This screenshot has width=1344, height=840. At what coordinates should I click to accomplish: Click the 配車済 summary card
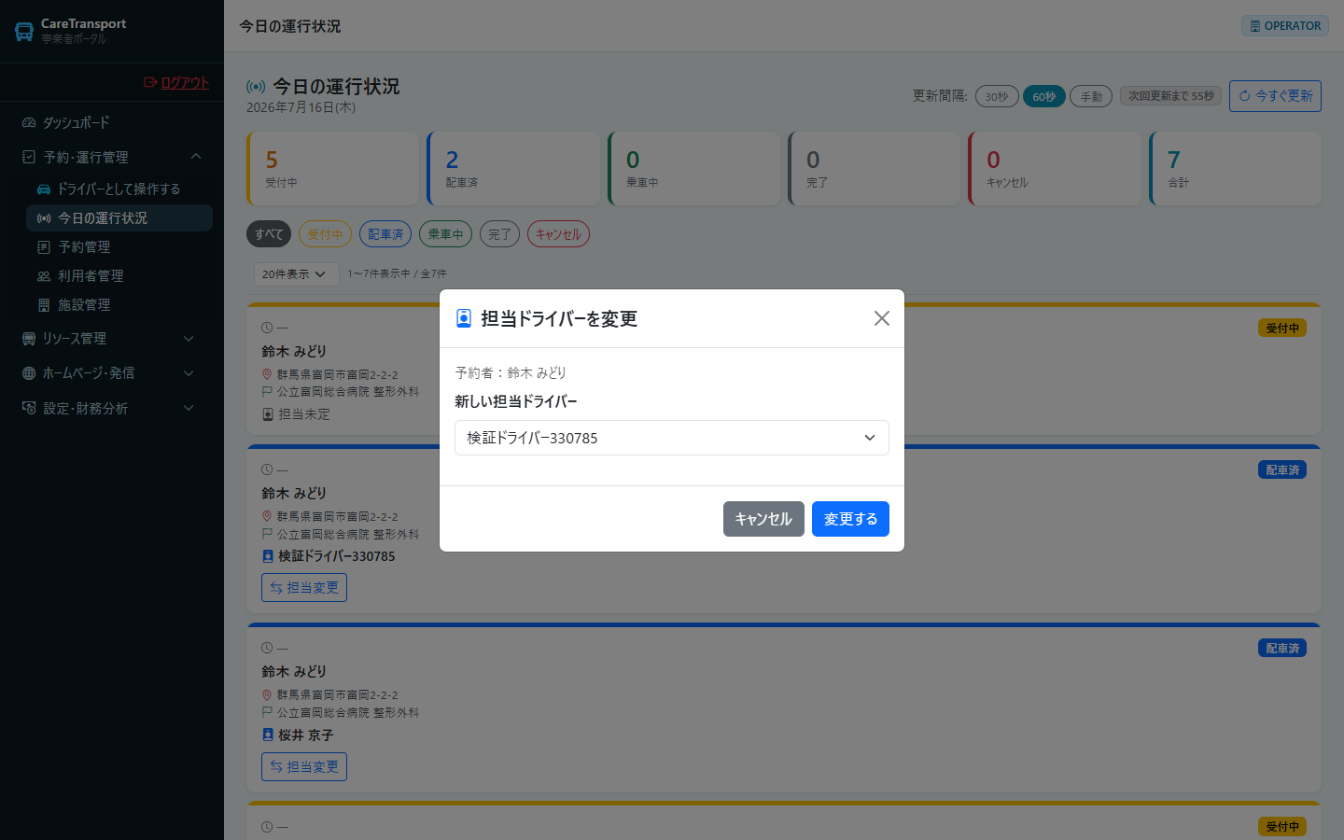point(513,169)
